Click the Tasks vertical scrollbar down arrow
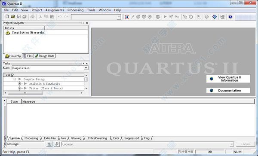This screenshot has width=258, height=156. pos(86,89)
